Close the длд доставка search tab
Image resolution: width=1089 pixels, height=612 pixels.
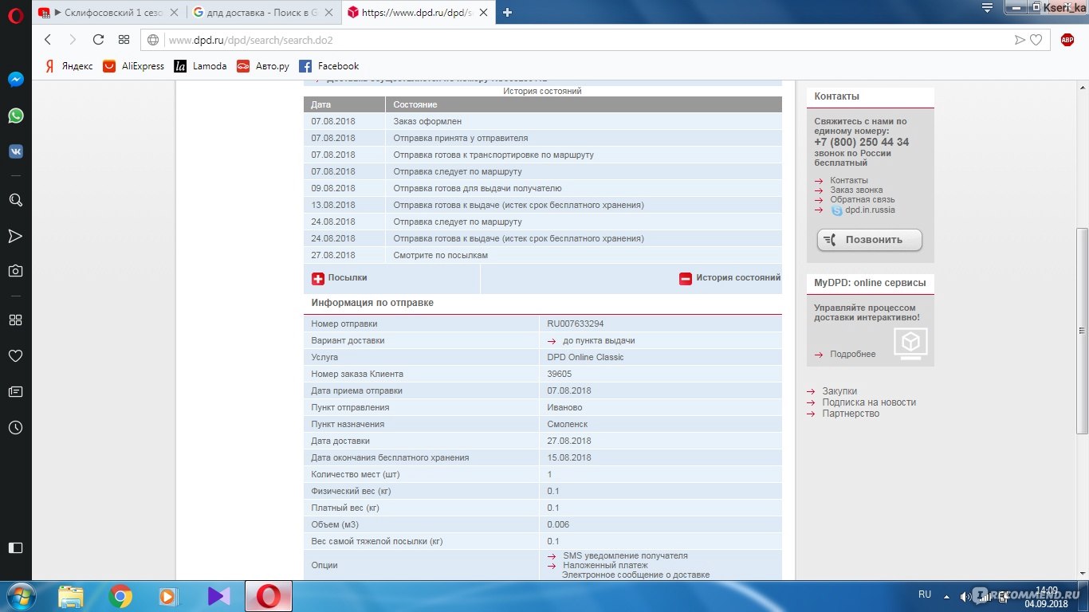[330, 12]
